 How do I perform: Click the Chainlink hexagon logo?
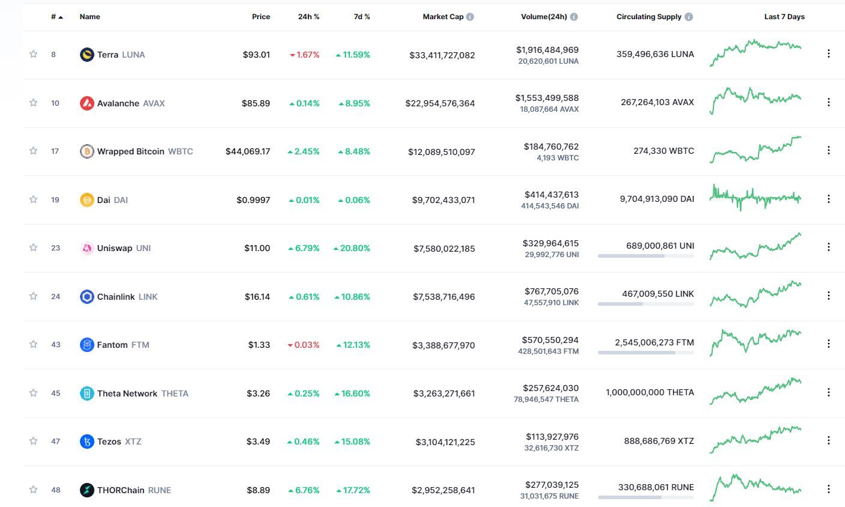point(87,297)
